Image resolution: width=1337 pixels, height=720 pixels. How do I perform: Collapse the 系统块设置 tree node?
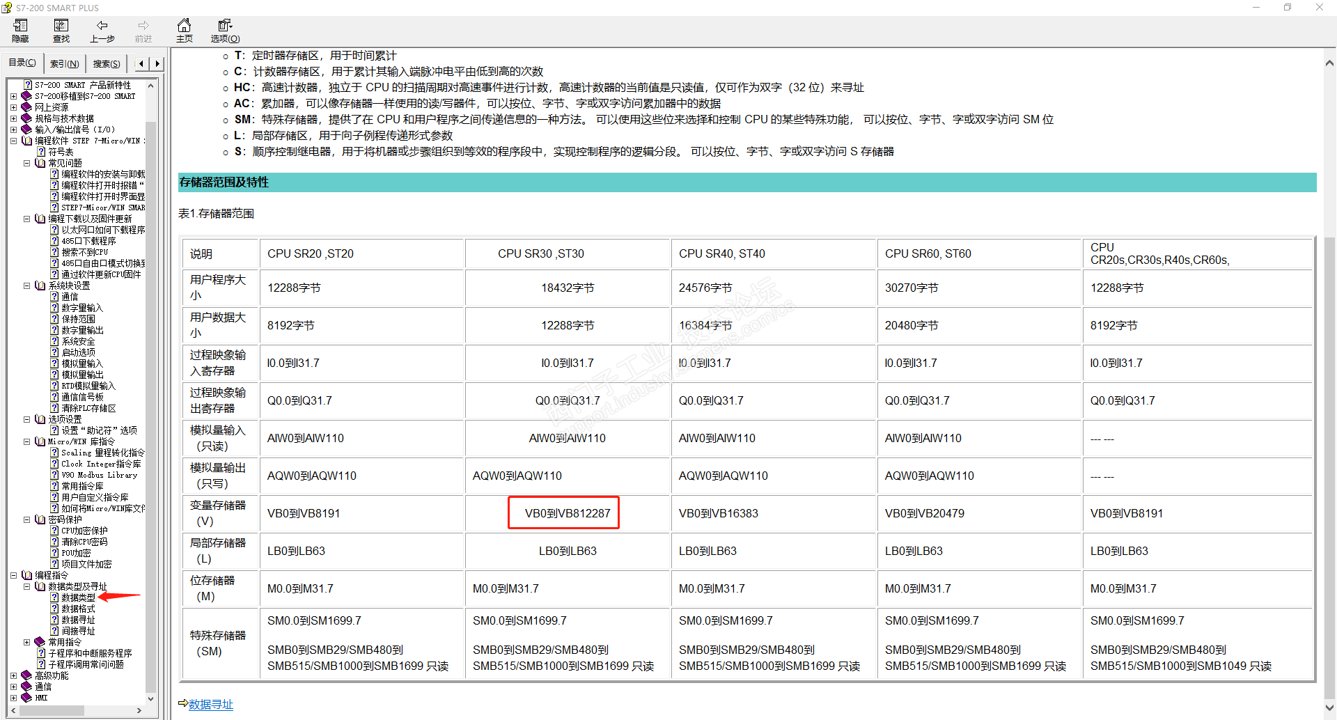[26, 285]
